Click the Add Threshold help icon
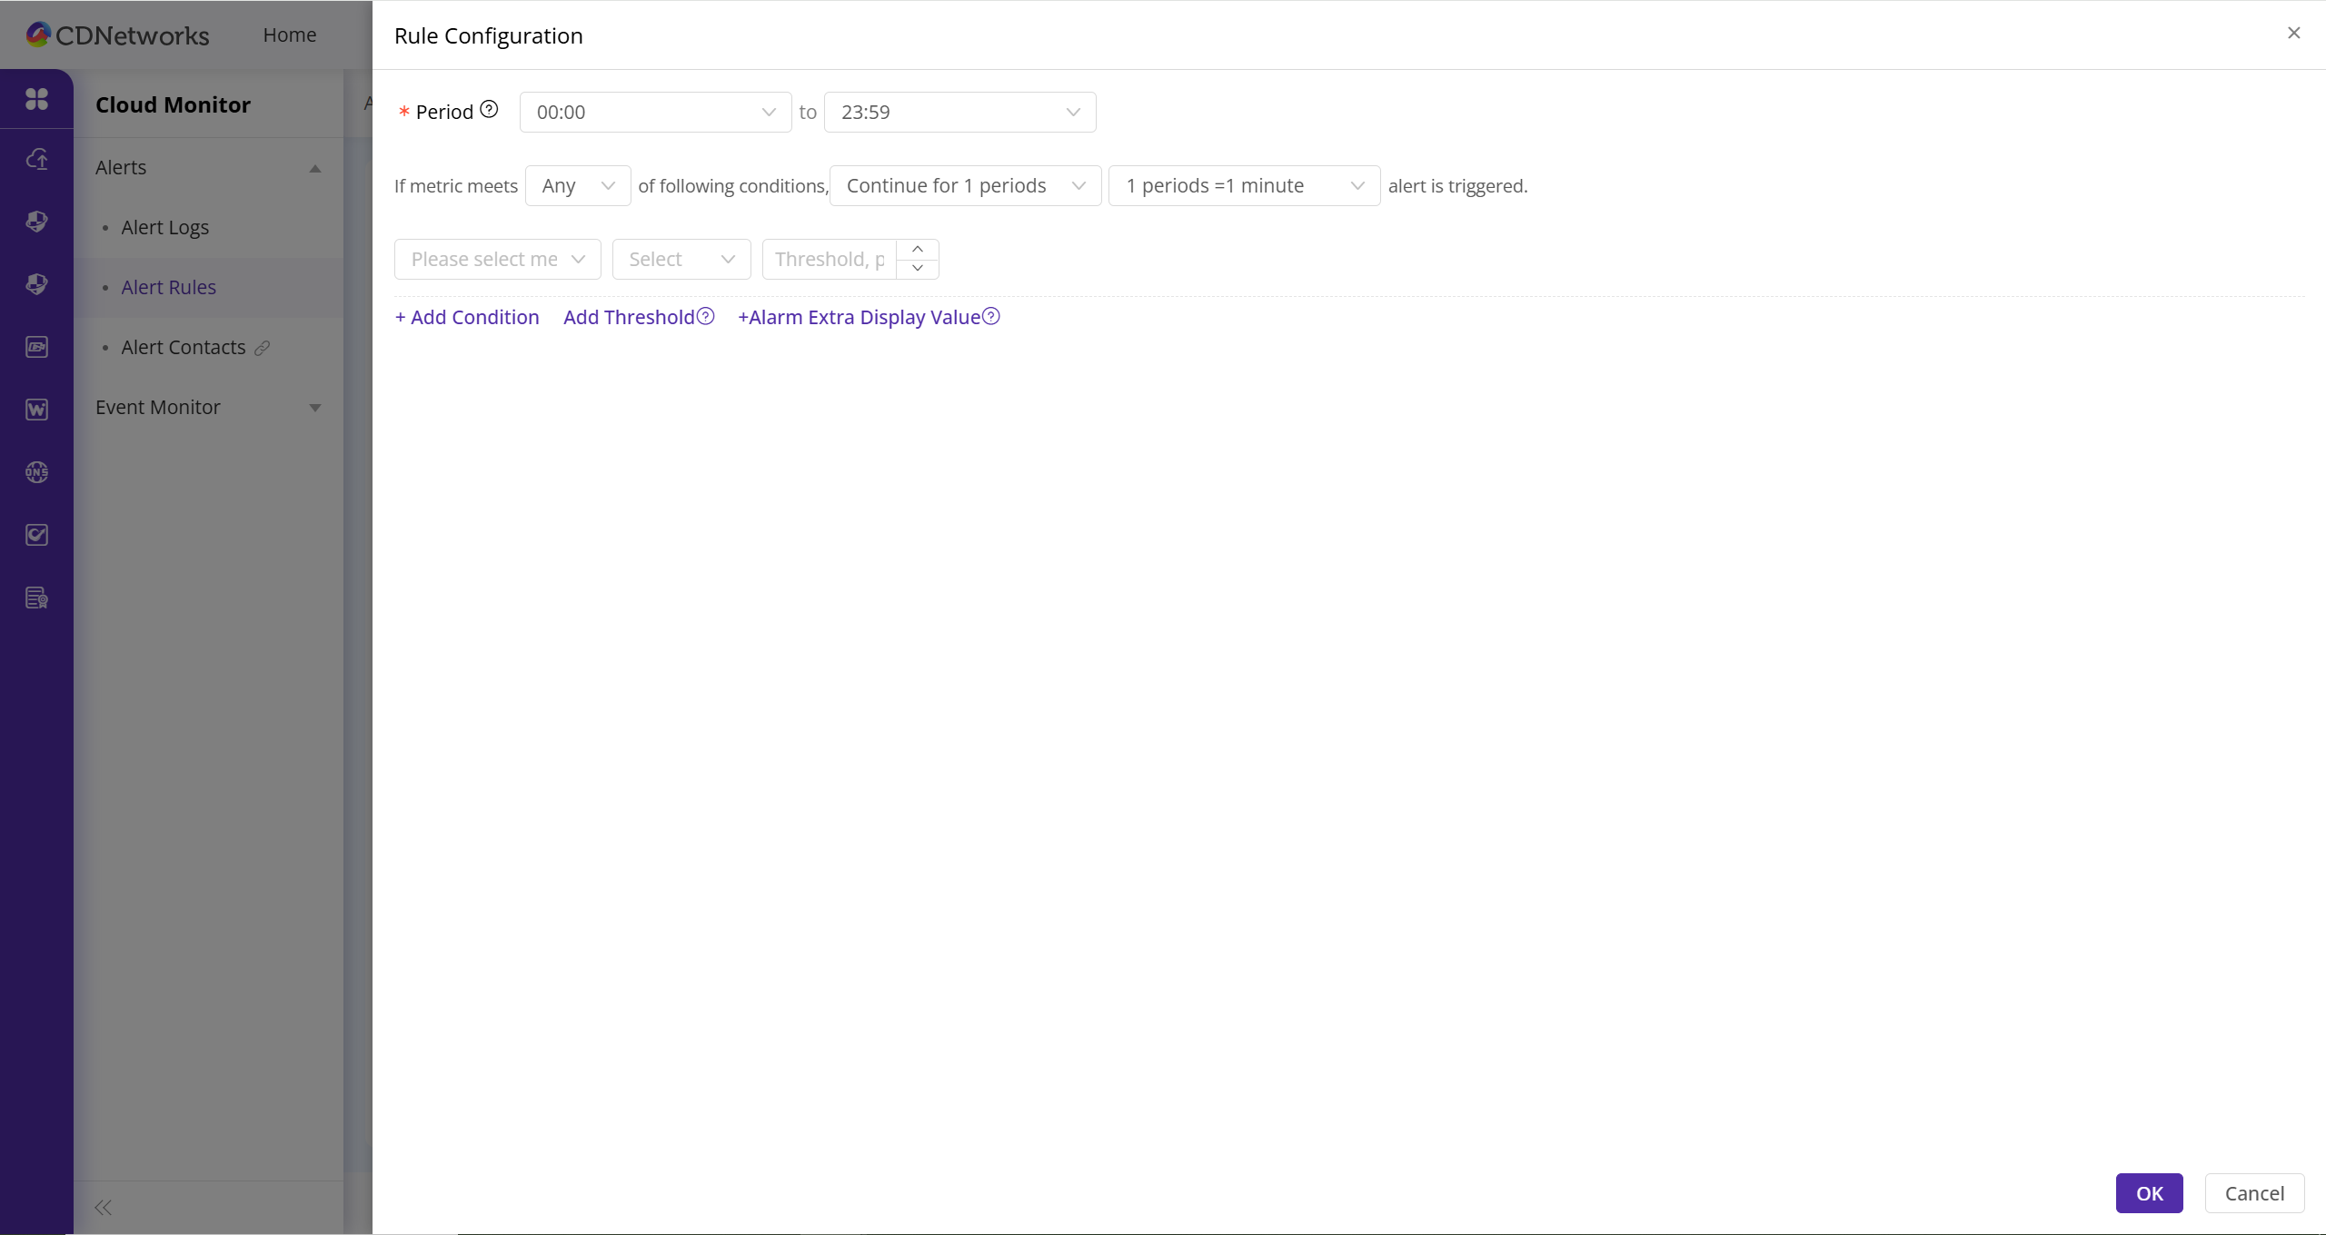The height and width of the screenshot is (1235, 2326). [705, 316]
